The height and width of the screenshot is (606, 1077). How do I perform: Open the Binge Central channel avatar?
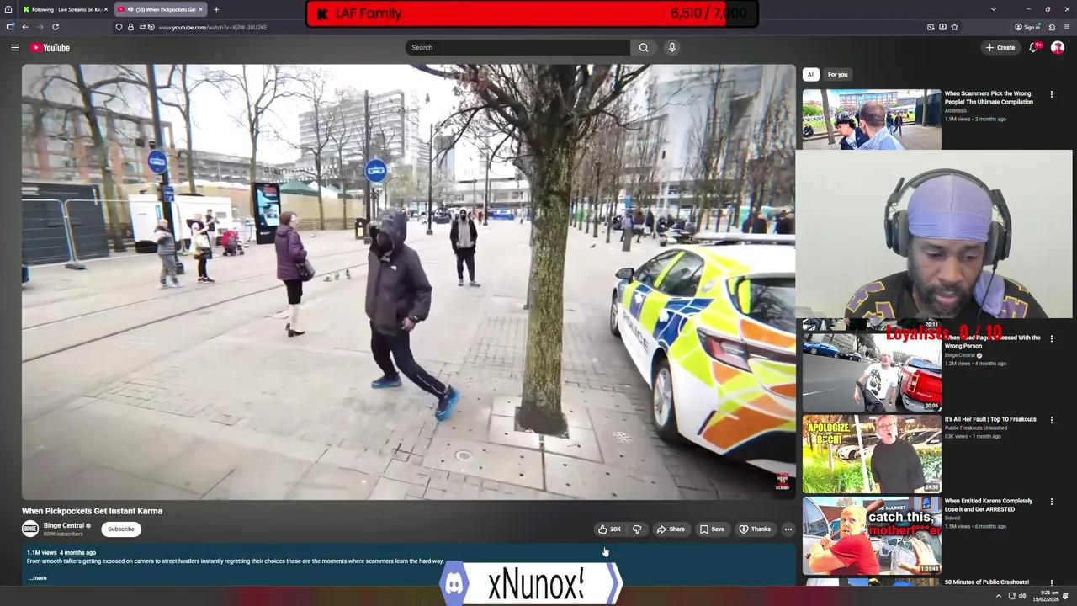tap(30, 529)
